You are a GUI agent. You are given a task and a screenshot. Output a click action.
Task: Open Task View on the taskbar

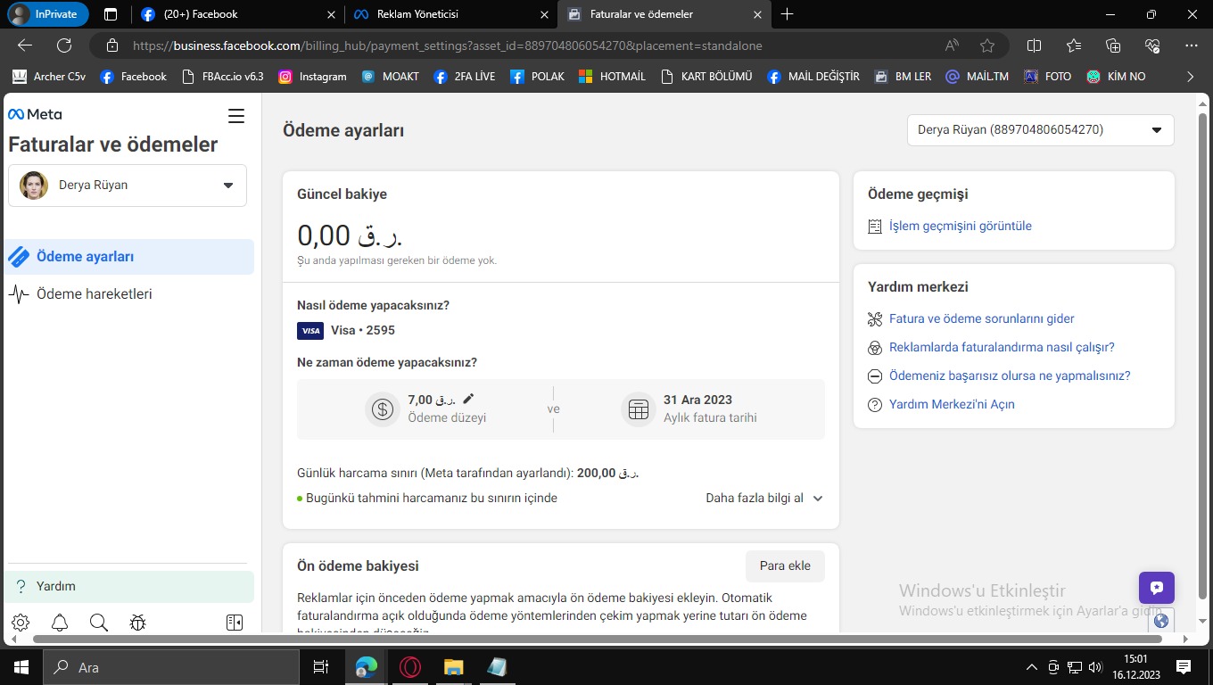tap(321, 667)
